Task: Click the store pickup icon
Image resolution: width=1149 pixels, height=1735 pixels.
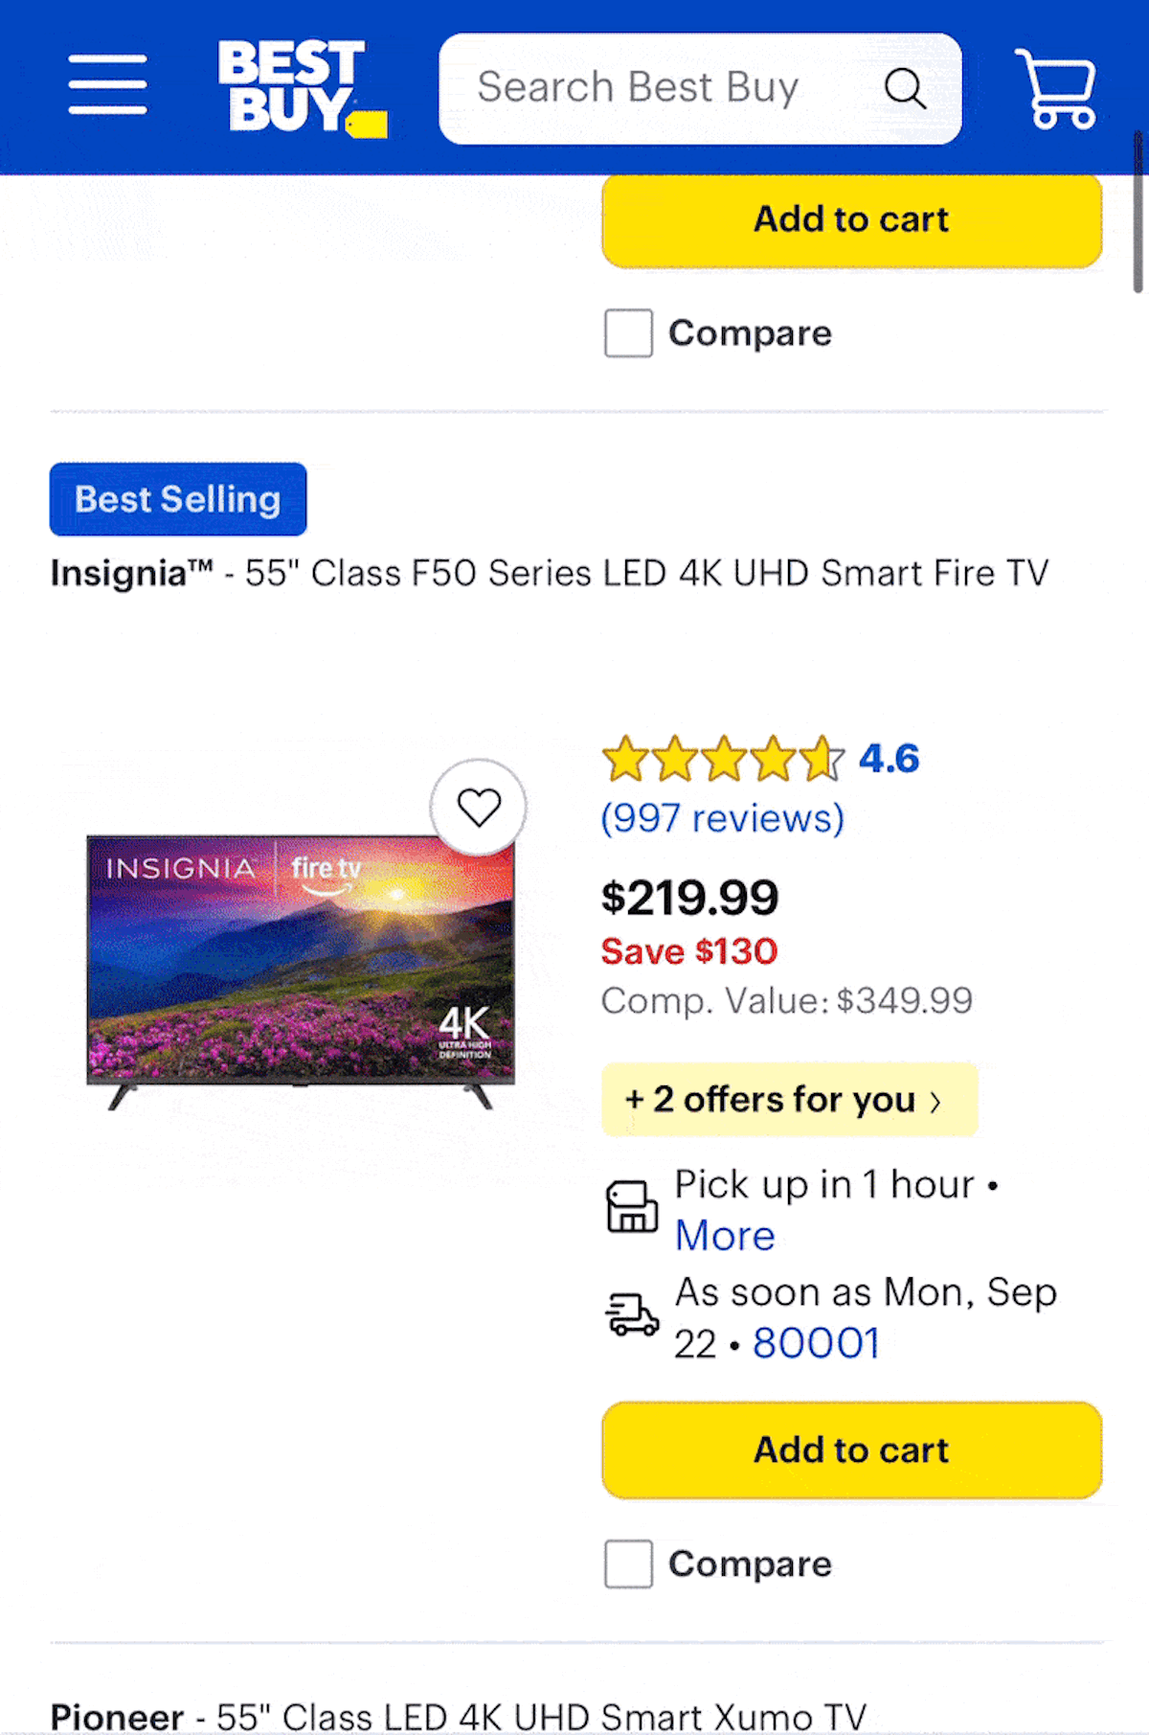Action: 632,1207
